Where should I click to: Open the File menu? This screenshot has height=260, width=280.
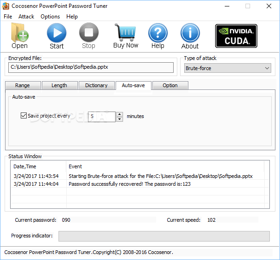[x=8, y=17]
